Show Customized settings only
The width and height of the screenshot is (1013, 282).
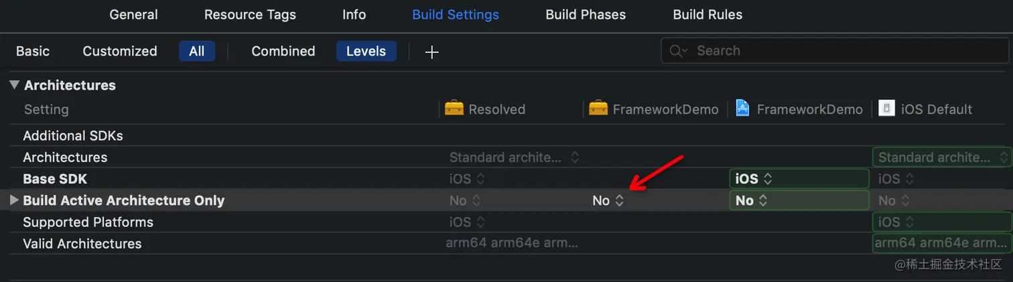(120, 51)
